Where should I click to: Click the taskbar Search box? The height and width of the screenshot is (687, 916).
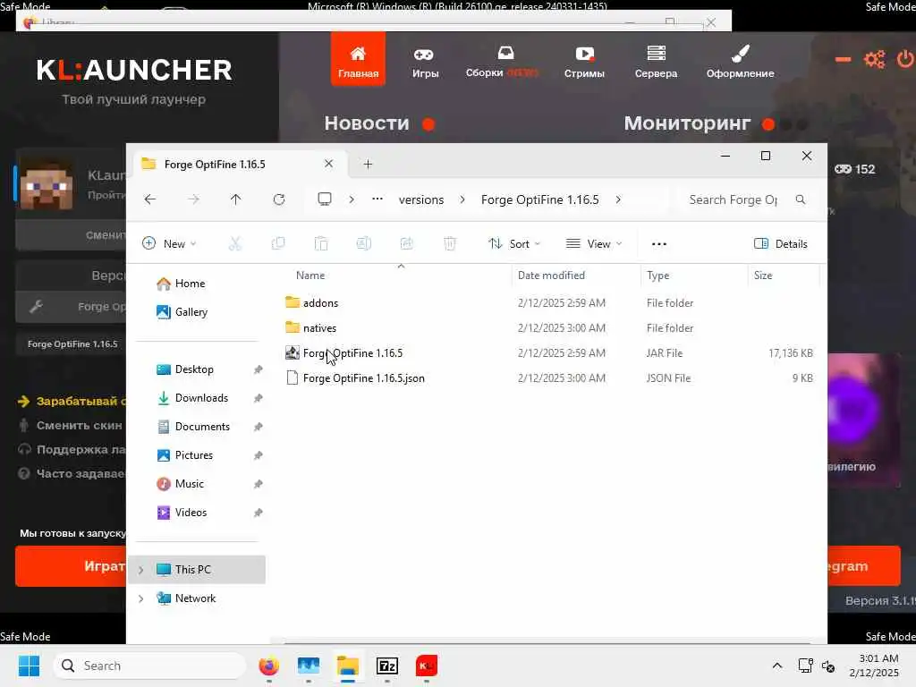[x=149, y=666]
